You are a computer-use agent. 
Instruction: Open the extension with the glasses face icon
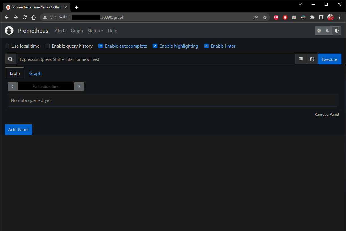(x=303, y=17)
